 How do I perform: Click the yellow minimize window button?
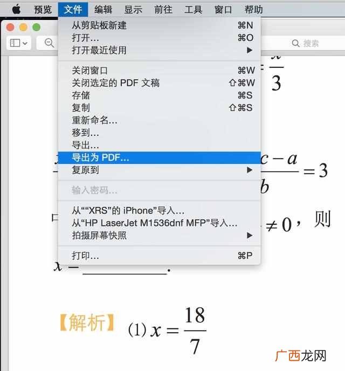pyautogui.click(x=23, y=27)
